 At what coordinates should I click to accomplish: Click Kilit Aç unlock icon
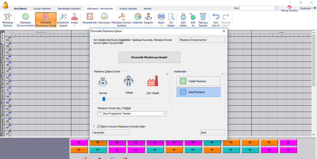tap(193, 20)
